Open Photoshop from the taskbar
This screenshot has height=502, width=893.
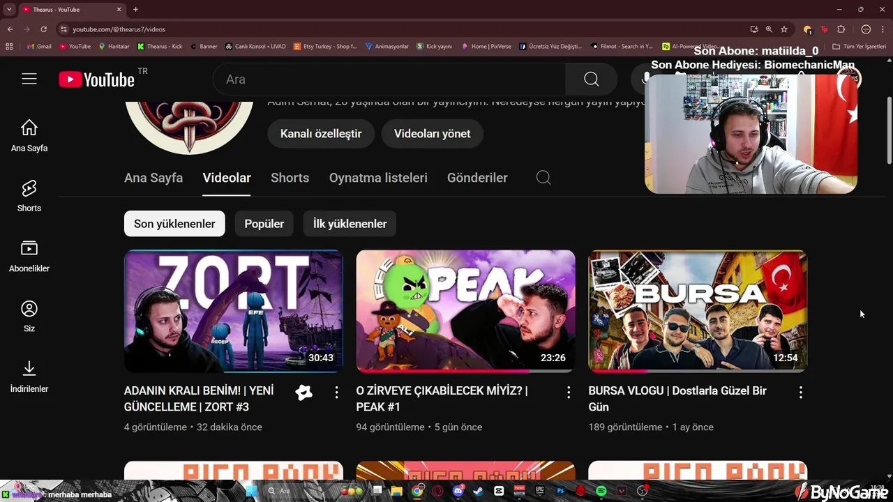560,491
